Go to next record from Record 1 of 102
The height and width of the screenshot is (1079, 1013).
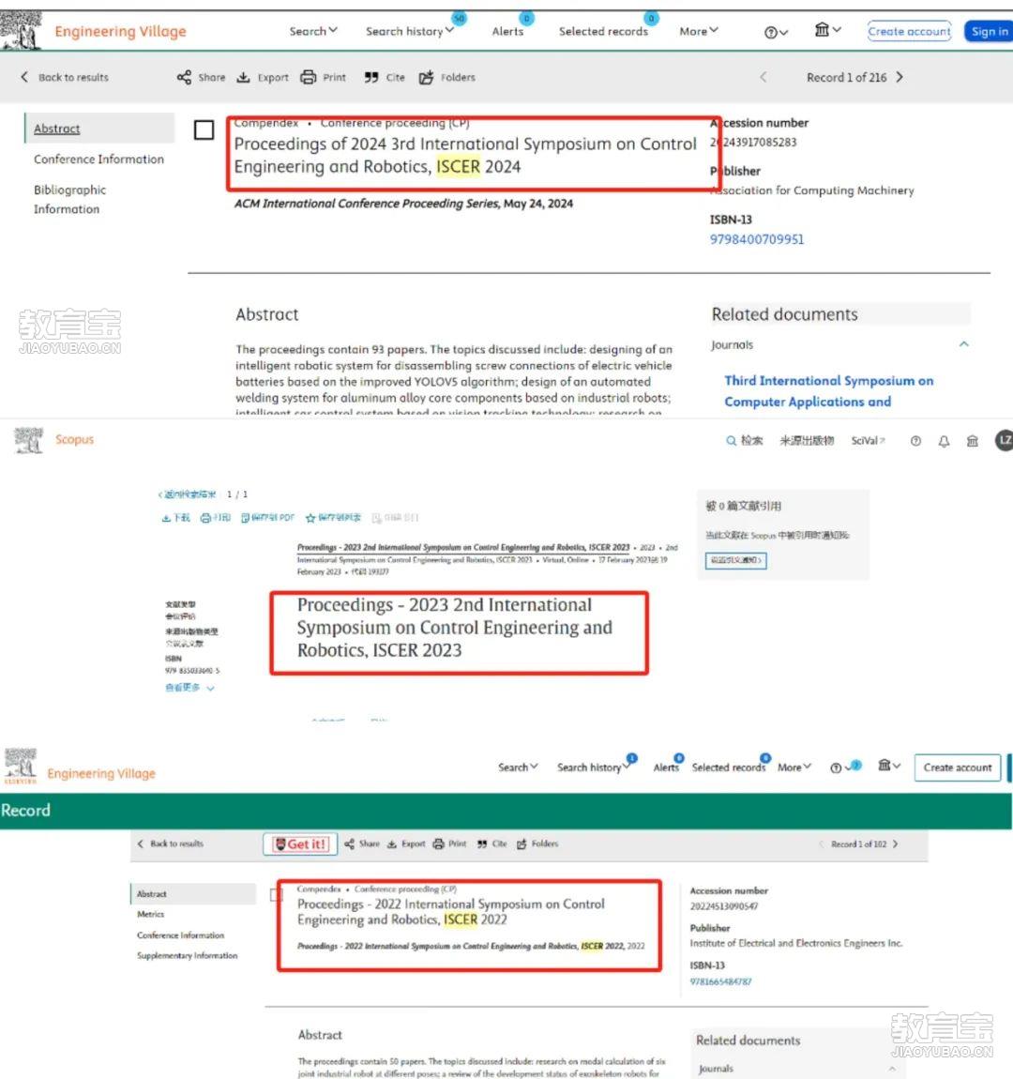point(895,843)
